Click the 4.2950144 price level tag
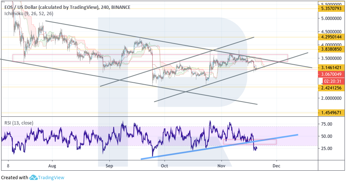This screenshot has width=346, height=184. click(331, 37)
